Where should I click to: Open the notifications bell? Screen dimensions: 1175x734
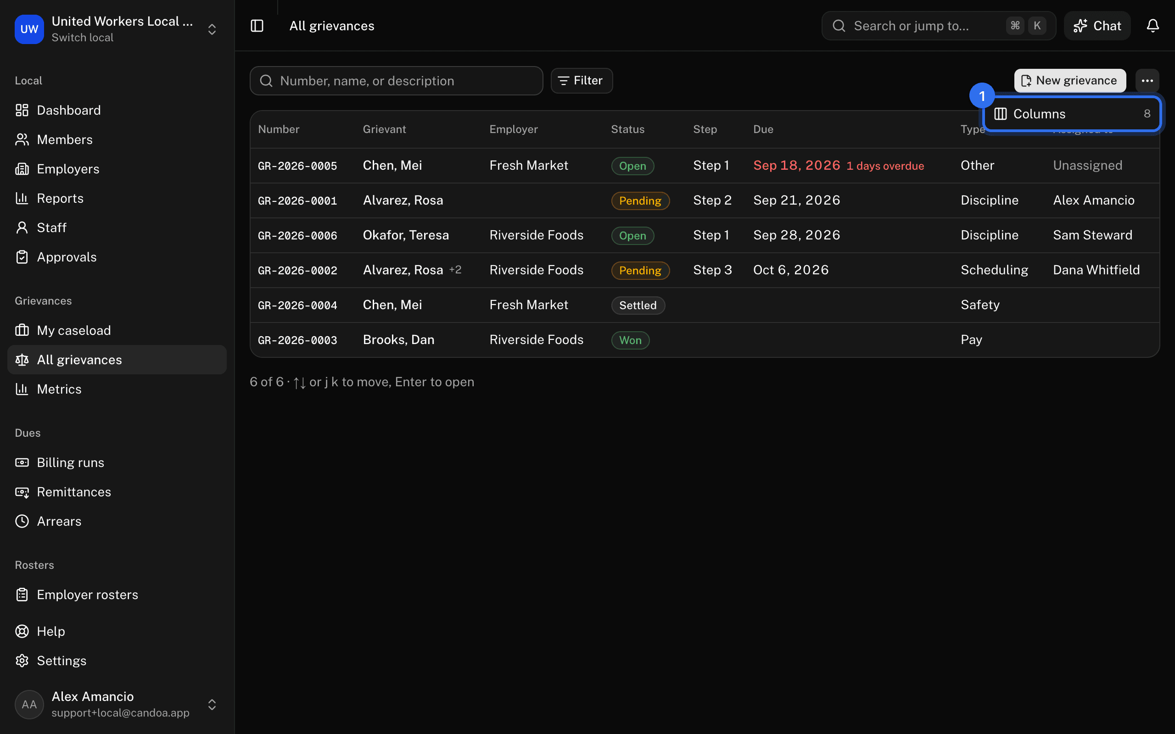(x=1153, y=26)
